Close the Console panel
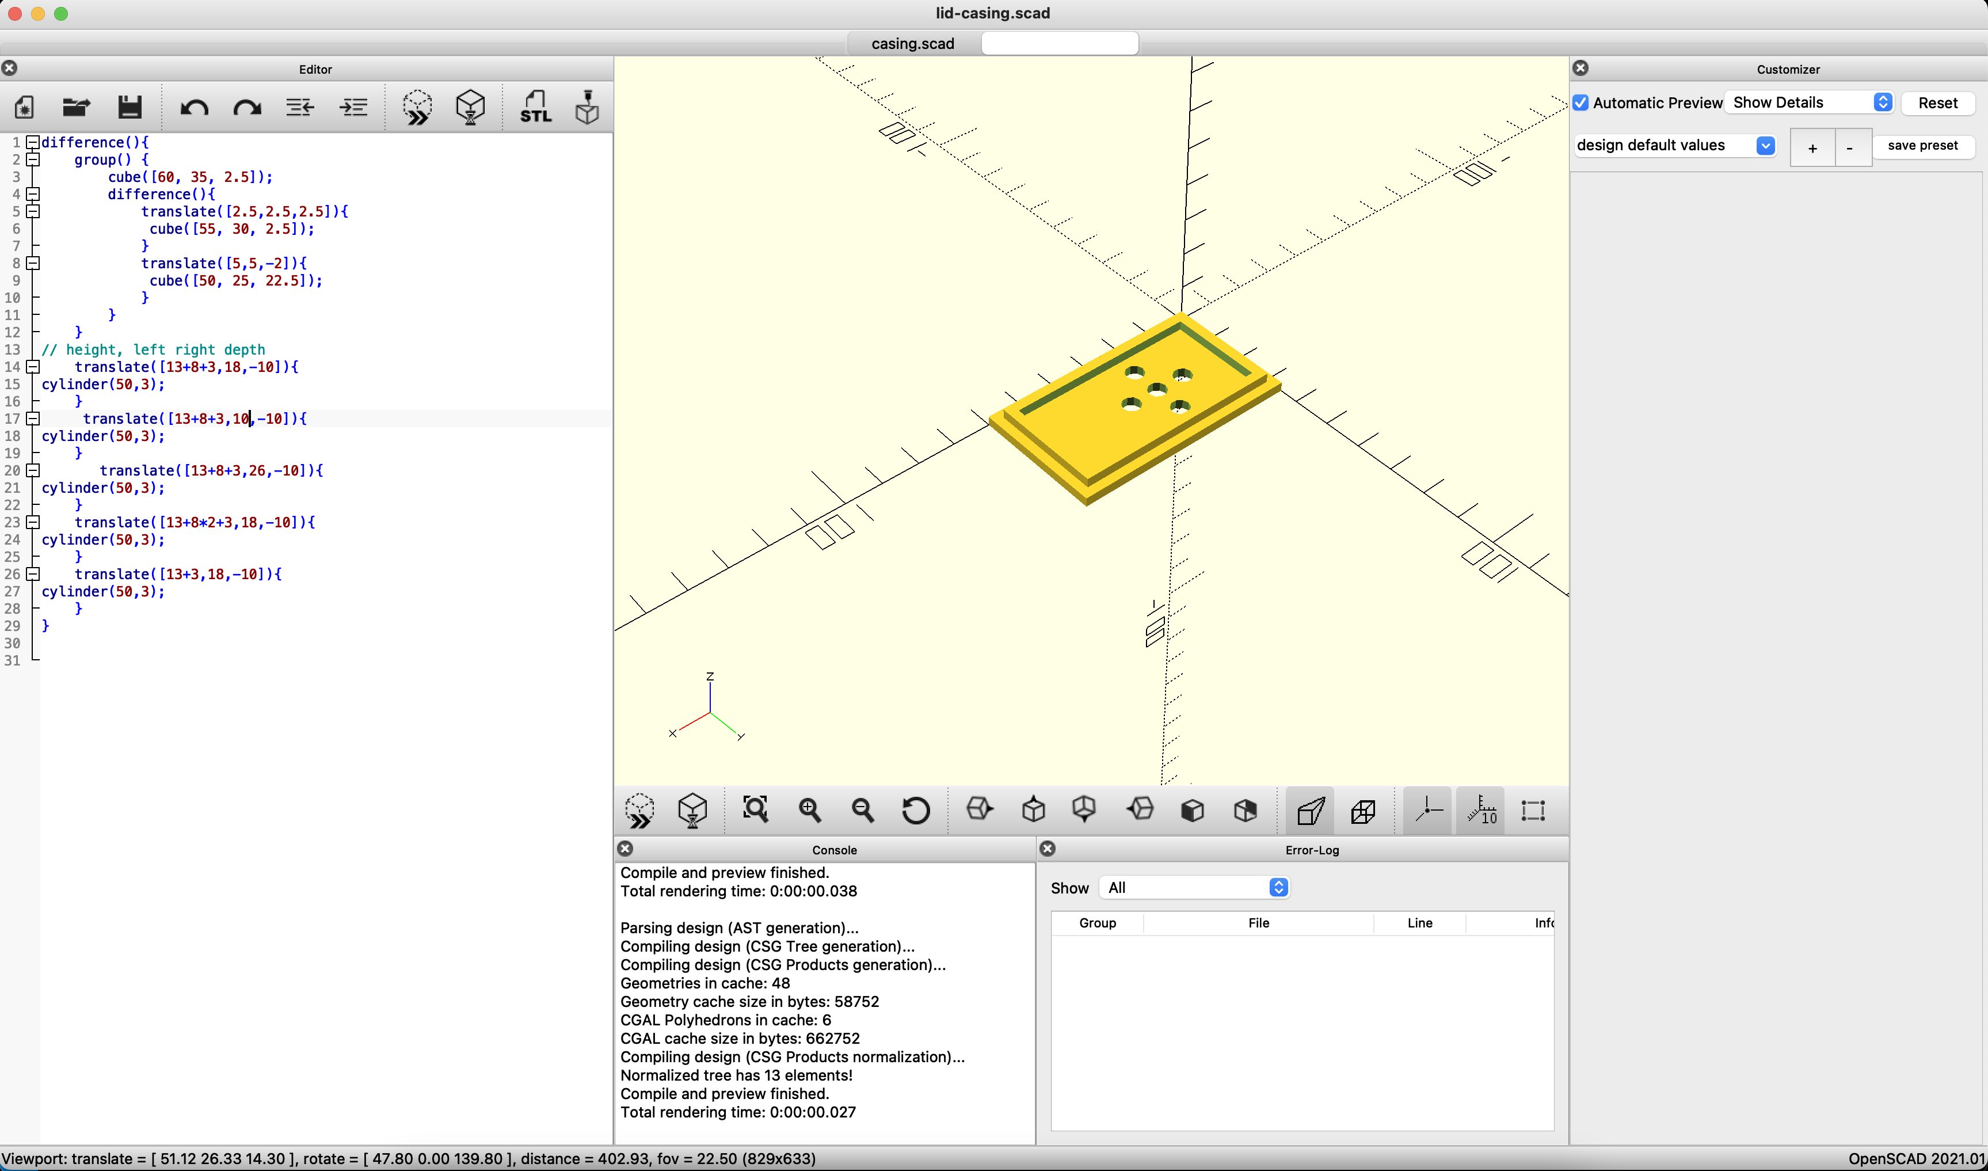Image resolution: width=1988 pixels, height=1171 pixels. pos(625,848)
